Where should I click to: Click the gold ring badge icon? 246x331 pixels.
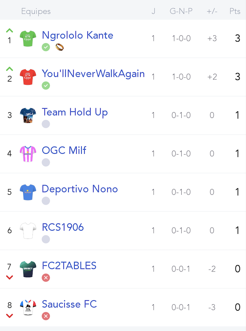[59, 47]
